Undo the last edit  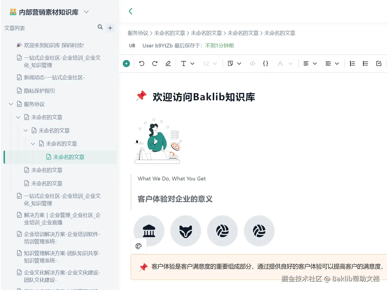click(142, 64)
